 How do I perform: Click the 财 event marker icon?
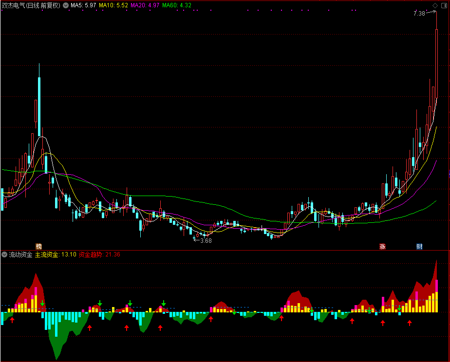(419, 247)
